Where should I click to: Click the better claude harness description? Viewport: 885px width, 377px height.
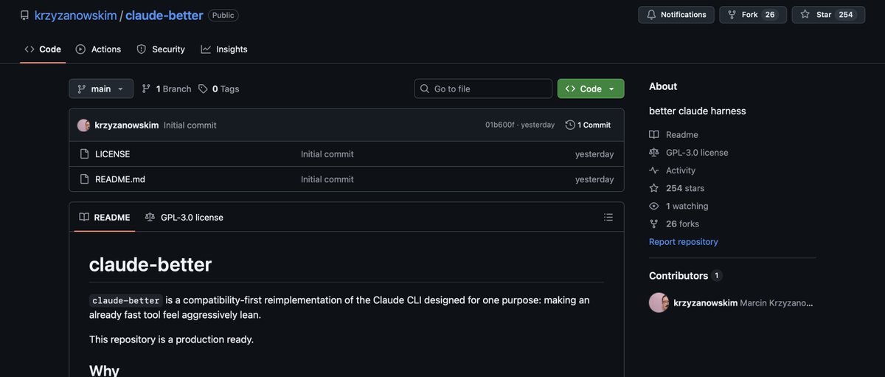click(698, 111)
